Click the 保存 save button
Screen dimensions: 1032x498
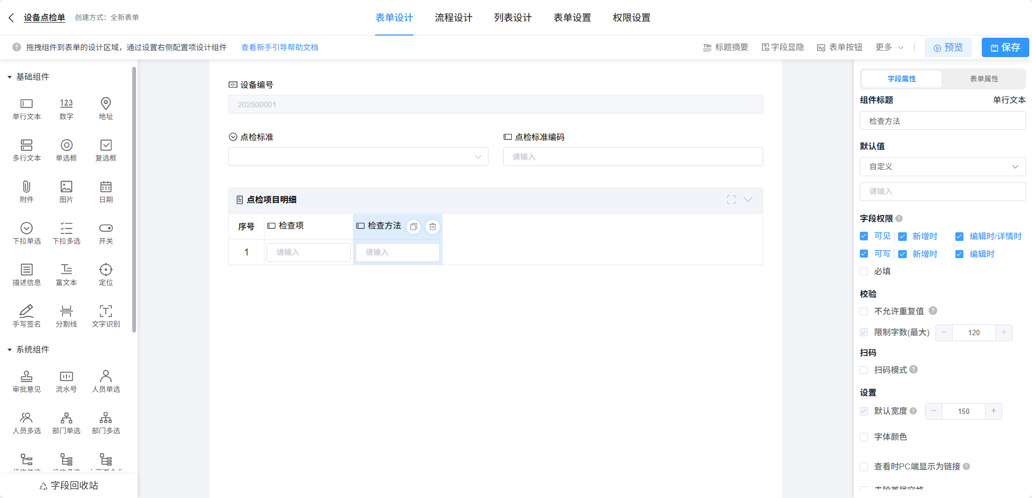(1005, 47)
